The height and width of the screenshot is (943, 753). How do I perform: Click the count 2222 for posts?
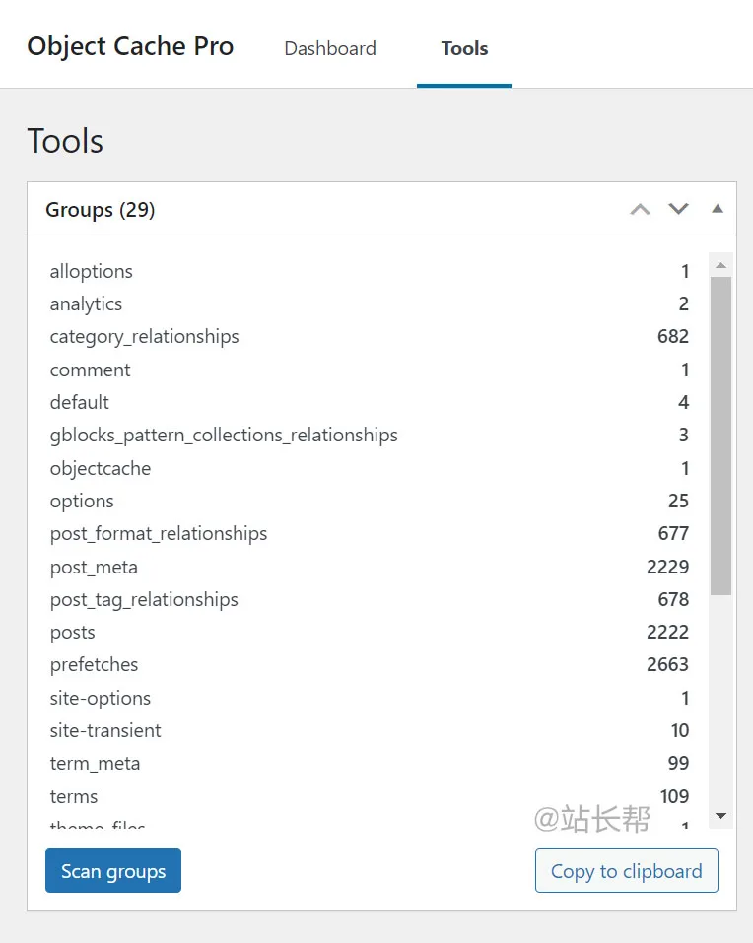pyautogui.click(x=667, y=632)
